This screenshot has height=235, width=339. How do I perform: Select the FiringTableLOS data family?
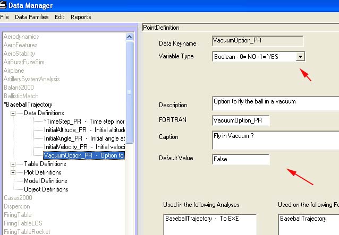(23, 223)
